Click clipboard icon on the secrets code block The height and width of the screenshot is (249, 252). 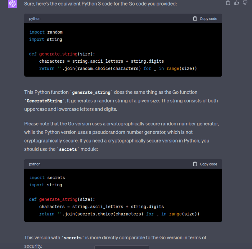point(195,164)
